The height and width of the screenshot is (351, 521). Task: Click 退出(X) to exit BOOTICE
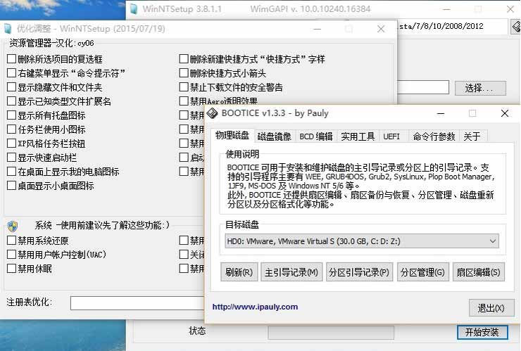[491, 308]
